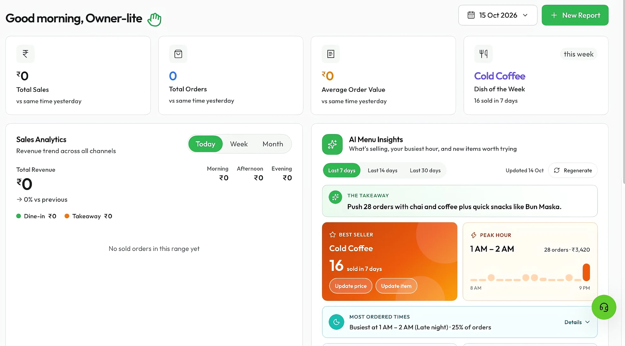625x346 pixels.
Task: Click 'No sold orders in this range yet' message
Action: tap(154, 249)
